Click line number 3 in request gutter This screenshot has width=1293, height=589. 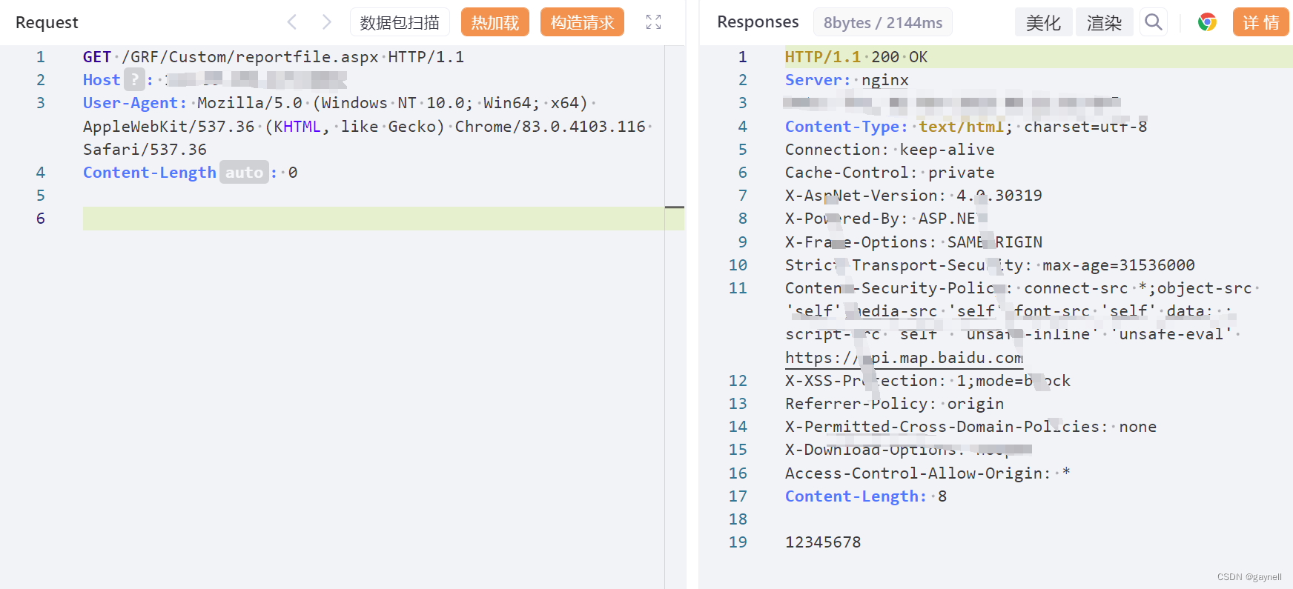41,103
